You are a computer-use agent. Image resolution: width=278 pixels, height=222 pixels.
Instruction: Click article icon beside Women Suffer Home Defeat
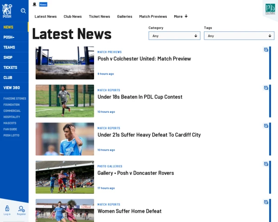(266, 202)
